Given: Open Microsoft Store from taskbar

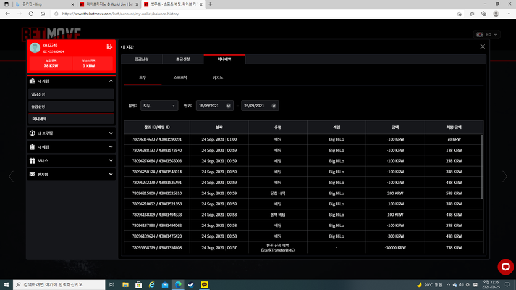Looking at the screenshot, I should coord(138,284).
